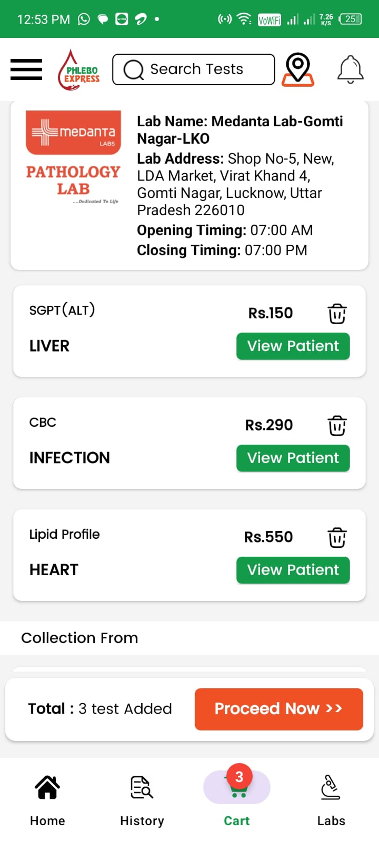
Task: Delete the SGPT (ALT) test from cart
Action: (337, 314)
